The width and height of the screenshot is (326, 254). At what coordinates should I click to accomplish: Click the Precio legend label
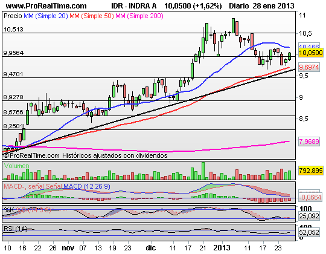click(13, 16)
